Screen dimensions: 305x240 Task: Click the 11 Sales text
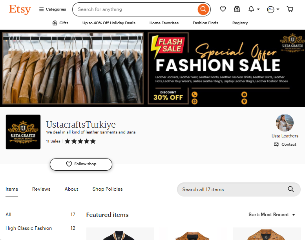[53, 141]
